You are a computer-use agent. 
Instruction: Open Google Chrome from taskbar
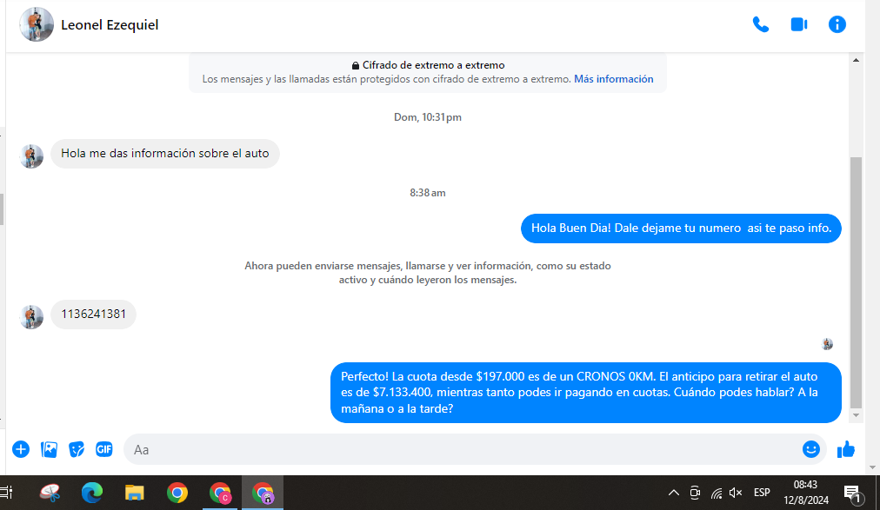click(177, 493)
